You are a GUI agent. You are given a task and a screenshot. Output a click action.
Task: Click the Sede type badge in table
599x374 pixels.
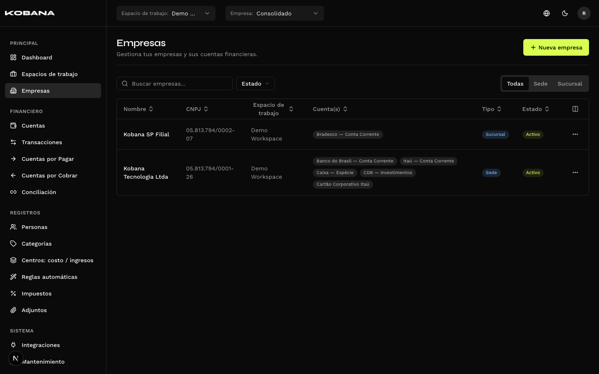[491, 172]
